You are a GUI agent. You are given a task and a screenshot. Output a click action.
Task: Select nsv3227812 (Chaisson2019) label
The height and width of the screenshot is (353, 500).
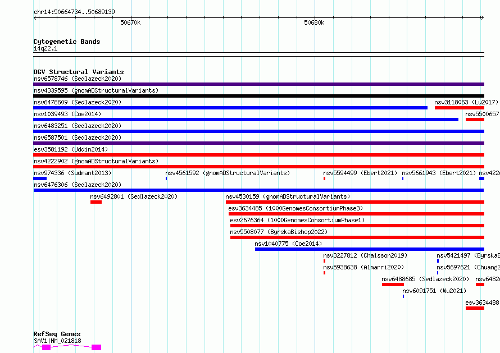(x=365, y=255)
